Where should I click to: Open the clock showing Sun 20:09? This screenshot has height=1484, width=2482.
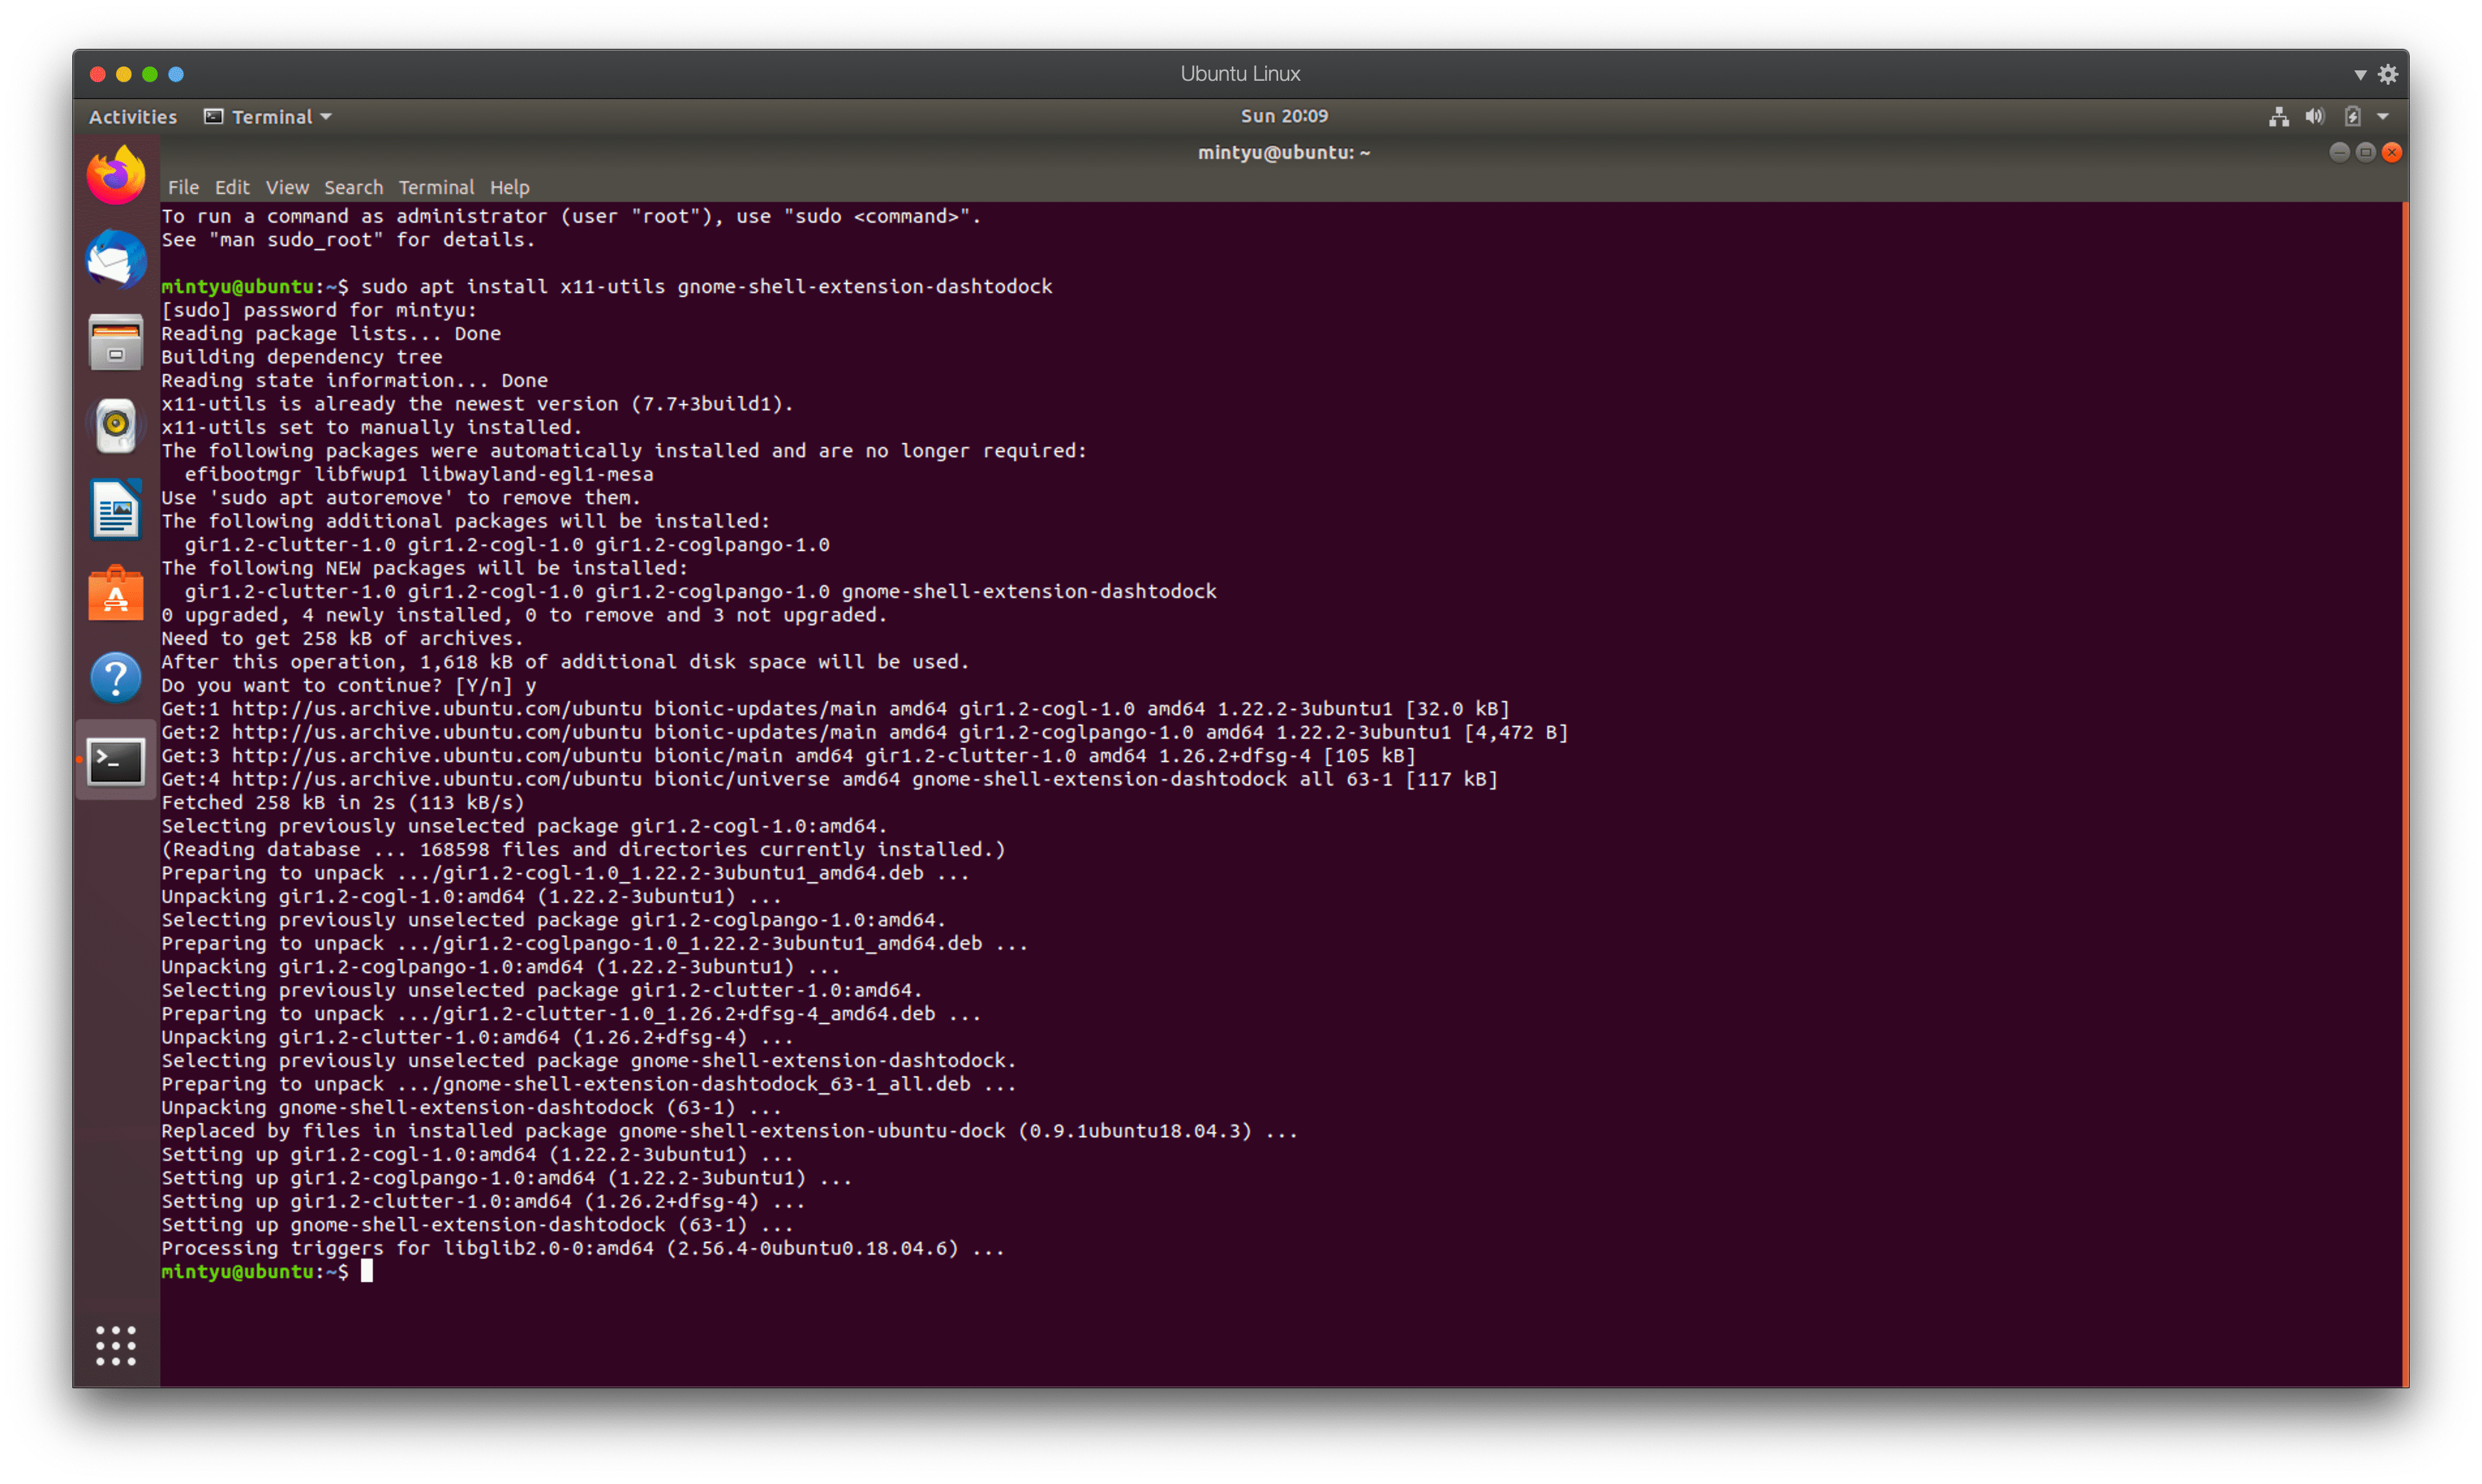coord(1285,116)
